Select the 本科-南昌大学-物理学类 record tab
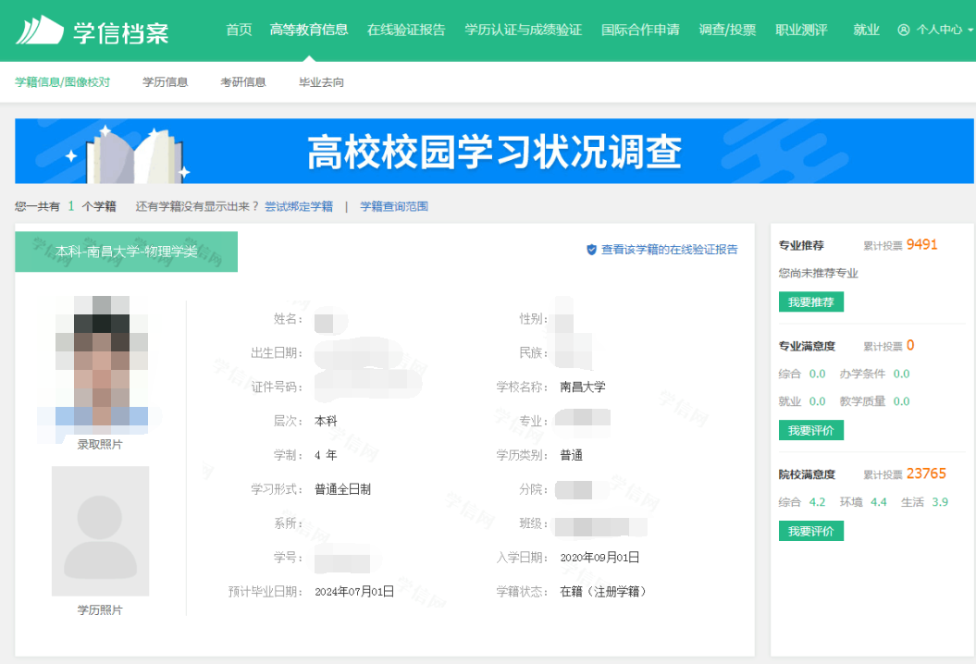 tap(126, 252)
